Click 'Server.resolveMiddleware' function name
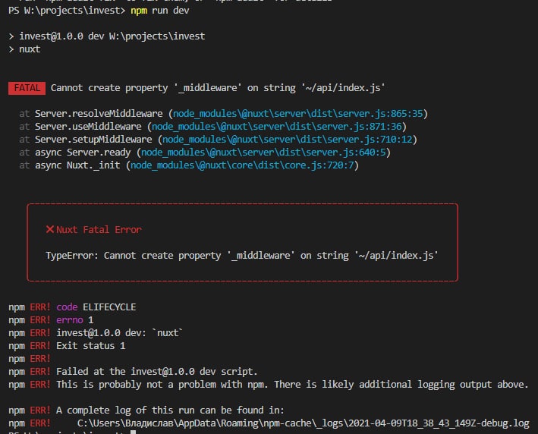538x434 pixels. click(x=99, y=114)
